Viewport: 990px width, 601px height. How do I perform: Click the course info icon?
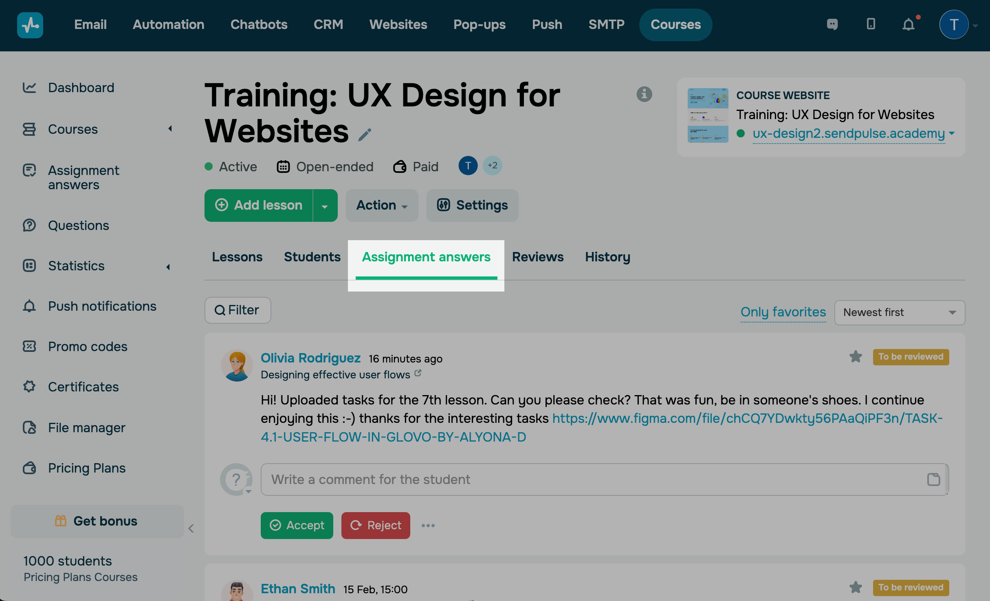[644, 94]
